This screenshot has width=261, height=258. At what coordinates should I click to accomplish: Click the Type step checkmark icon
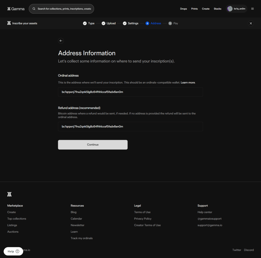click(x=85, y=23)
